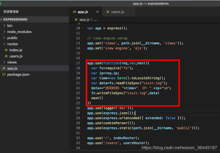Screen dimensions: 220x153
Task: Click the app.use('/', indexRouter) line
Action: 113,138
